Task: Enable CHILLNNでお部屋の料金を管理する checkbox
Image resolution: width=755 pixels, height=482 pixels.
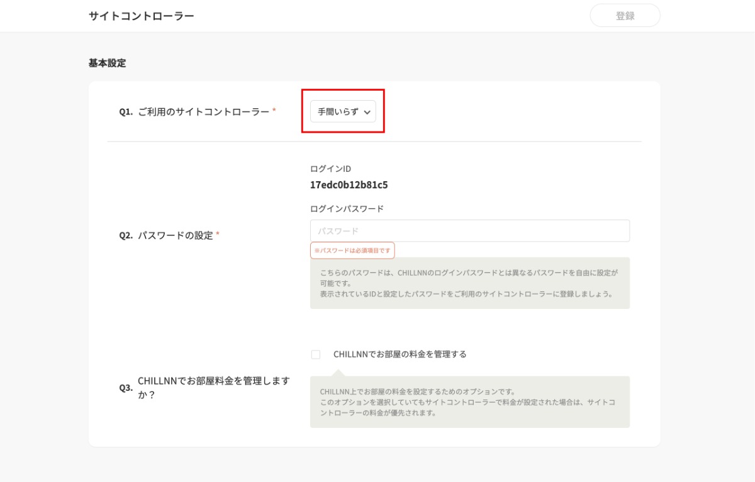Action: [316, 355]
